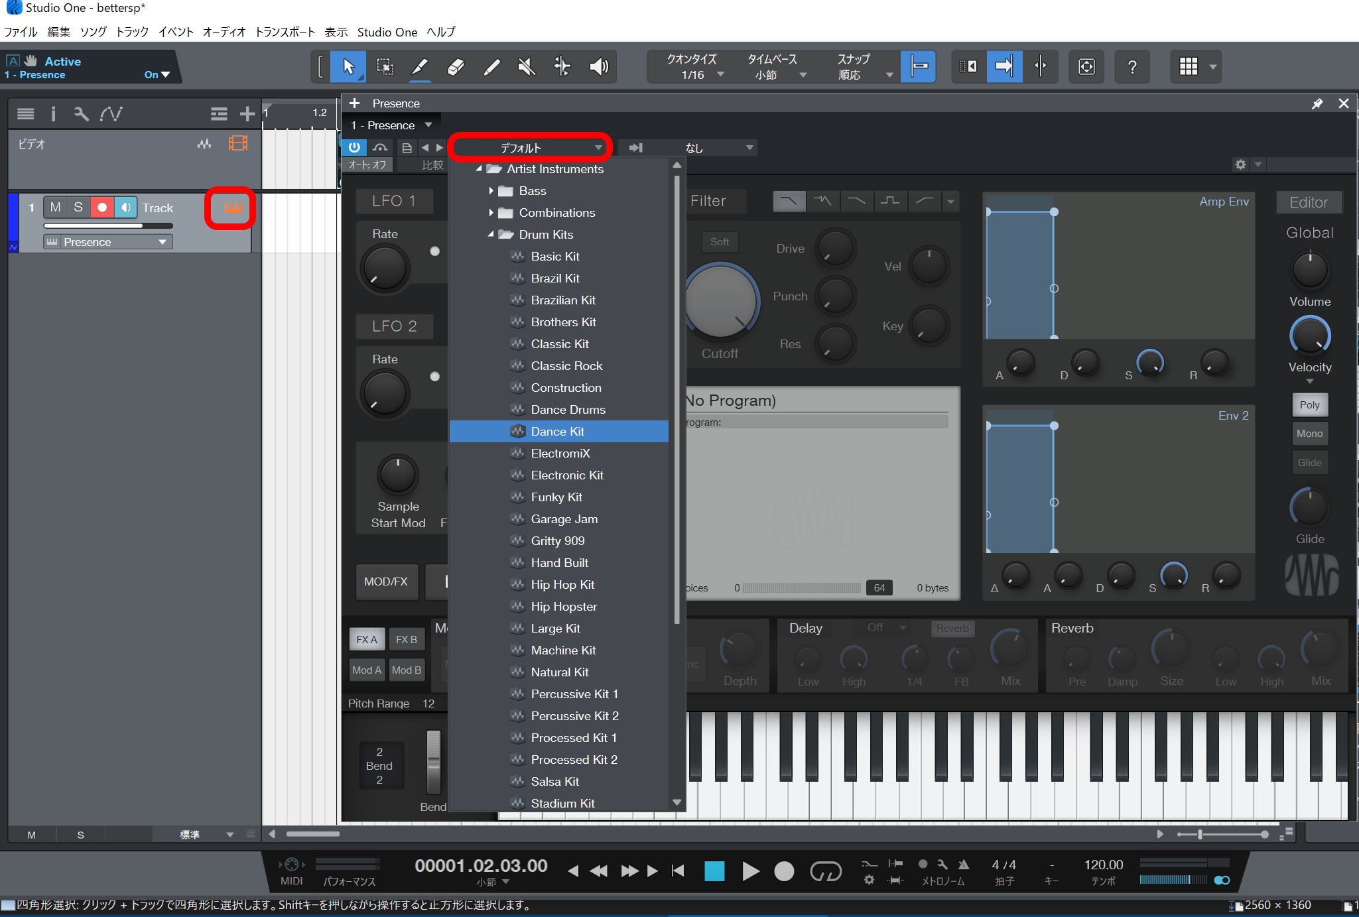The height and width of the screenshot is (917, 1359).
Task: Select the Eraser tool
Action: tap(456, 66)
